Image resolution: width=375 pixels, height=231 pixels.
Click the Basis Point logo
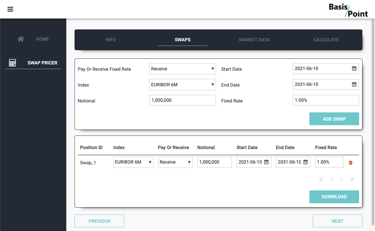pos(348,10)
